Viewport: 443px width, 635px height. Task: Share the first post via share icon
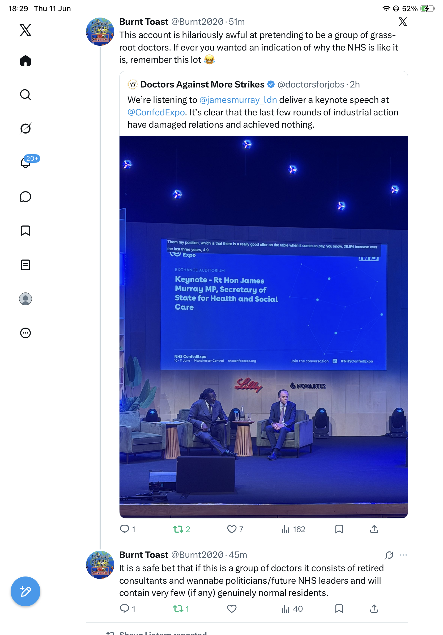374,529
